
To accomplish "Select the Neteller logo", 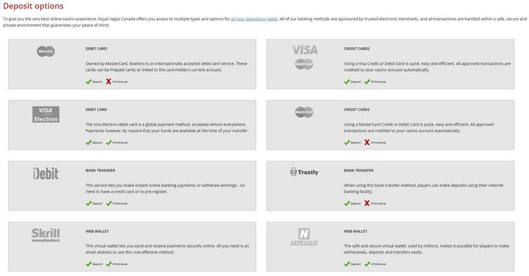I will point(304,237).
